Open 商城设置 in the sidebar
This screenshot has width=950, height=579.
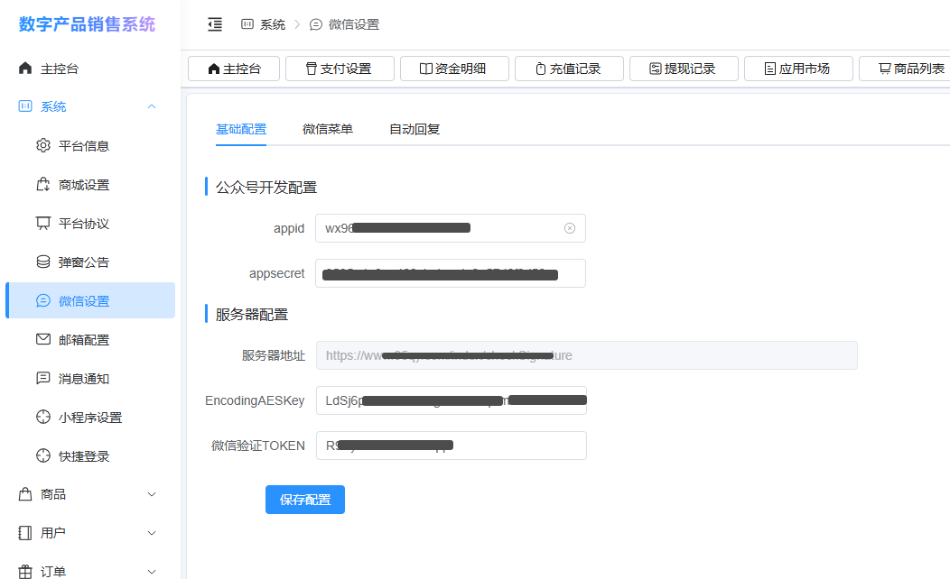click(x=83, y=185)
